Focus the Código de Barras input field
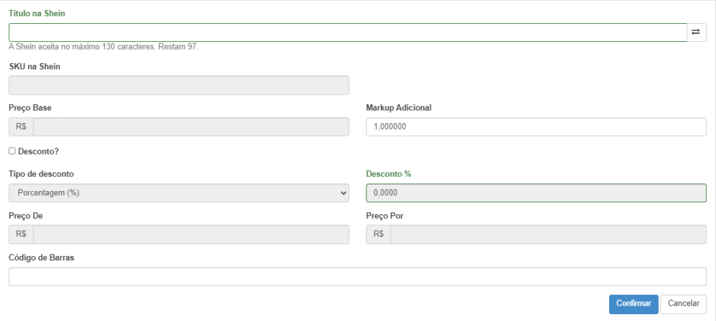This screenshot has width=716, height=321. (357, 277)
